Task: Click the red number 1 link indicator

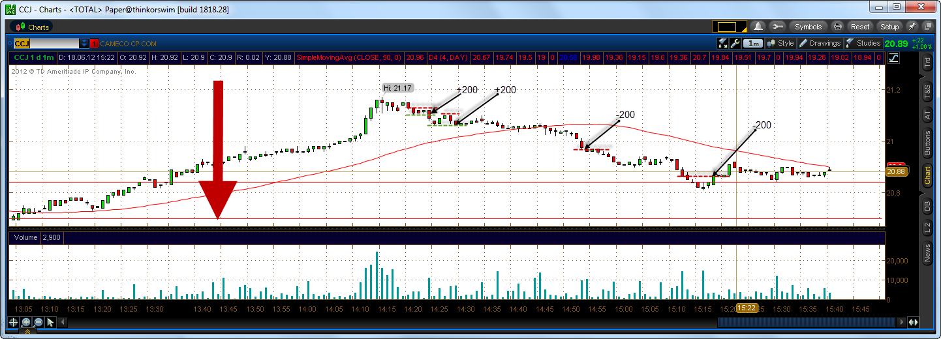Action: coord(95,44)
